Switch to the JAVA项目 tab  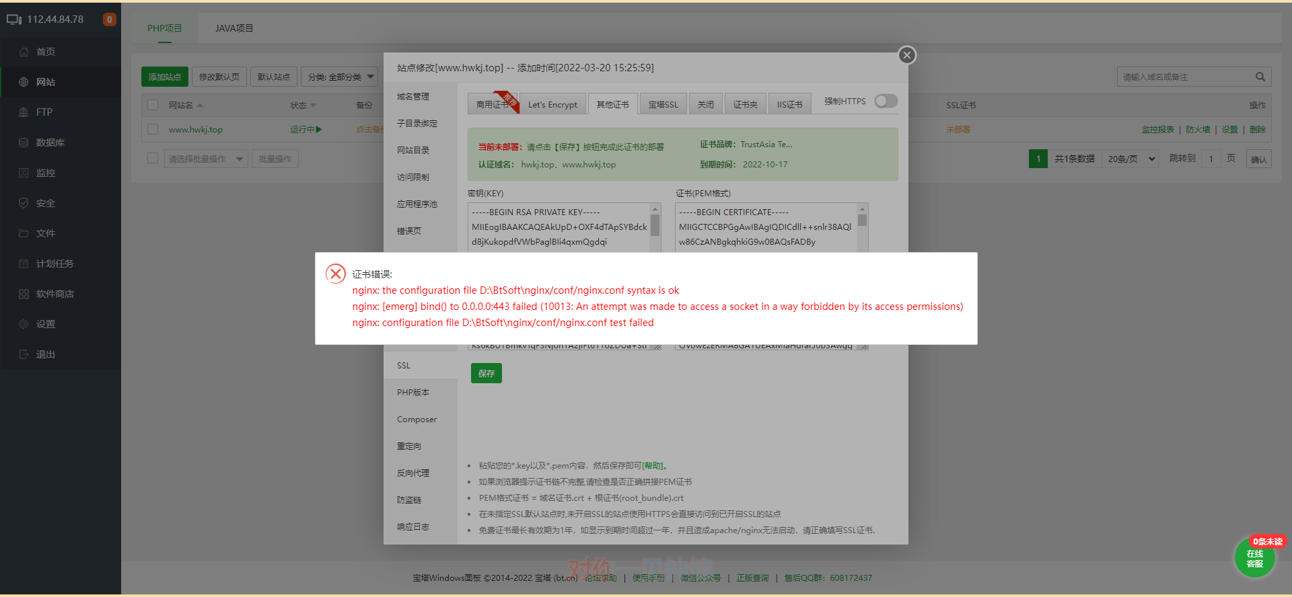tap(234, 28)
